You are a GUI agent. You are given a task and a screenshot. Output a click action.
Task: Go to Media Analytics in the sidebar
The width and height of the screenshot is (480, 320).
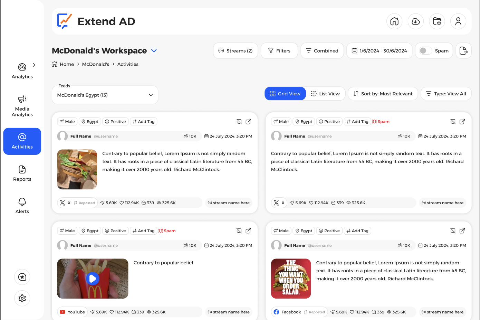[22, 106]
